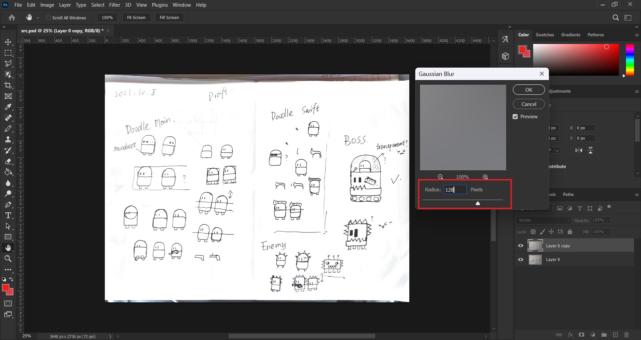Image resolution: width=641 pixels, height=340 pixels.
Task: Open the Divide blend mode dropdown
Action: pyautogui.click(x=544, y=220)
